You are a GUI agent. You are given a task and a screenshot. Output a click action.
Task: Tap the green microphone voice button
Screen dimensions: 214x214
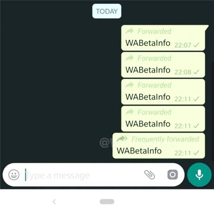pyautogui.click(x=199, y=175)
